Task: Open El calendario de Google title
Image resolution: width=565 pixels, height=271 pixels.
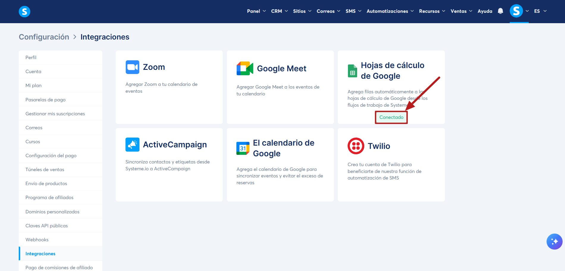Action: click(x=284, y=148)
